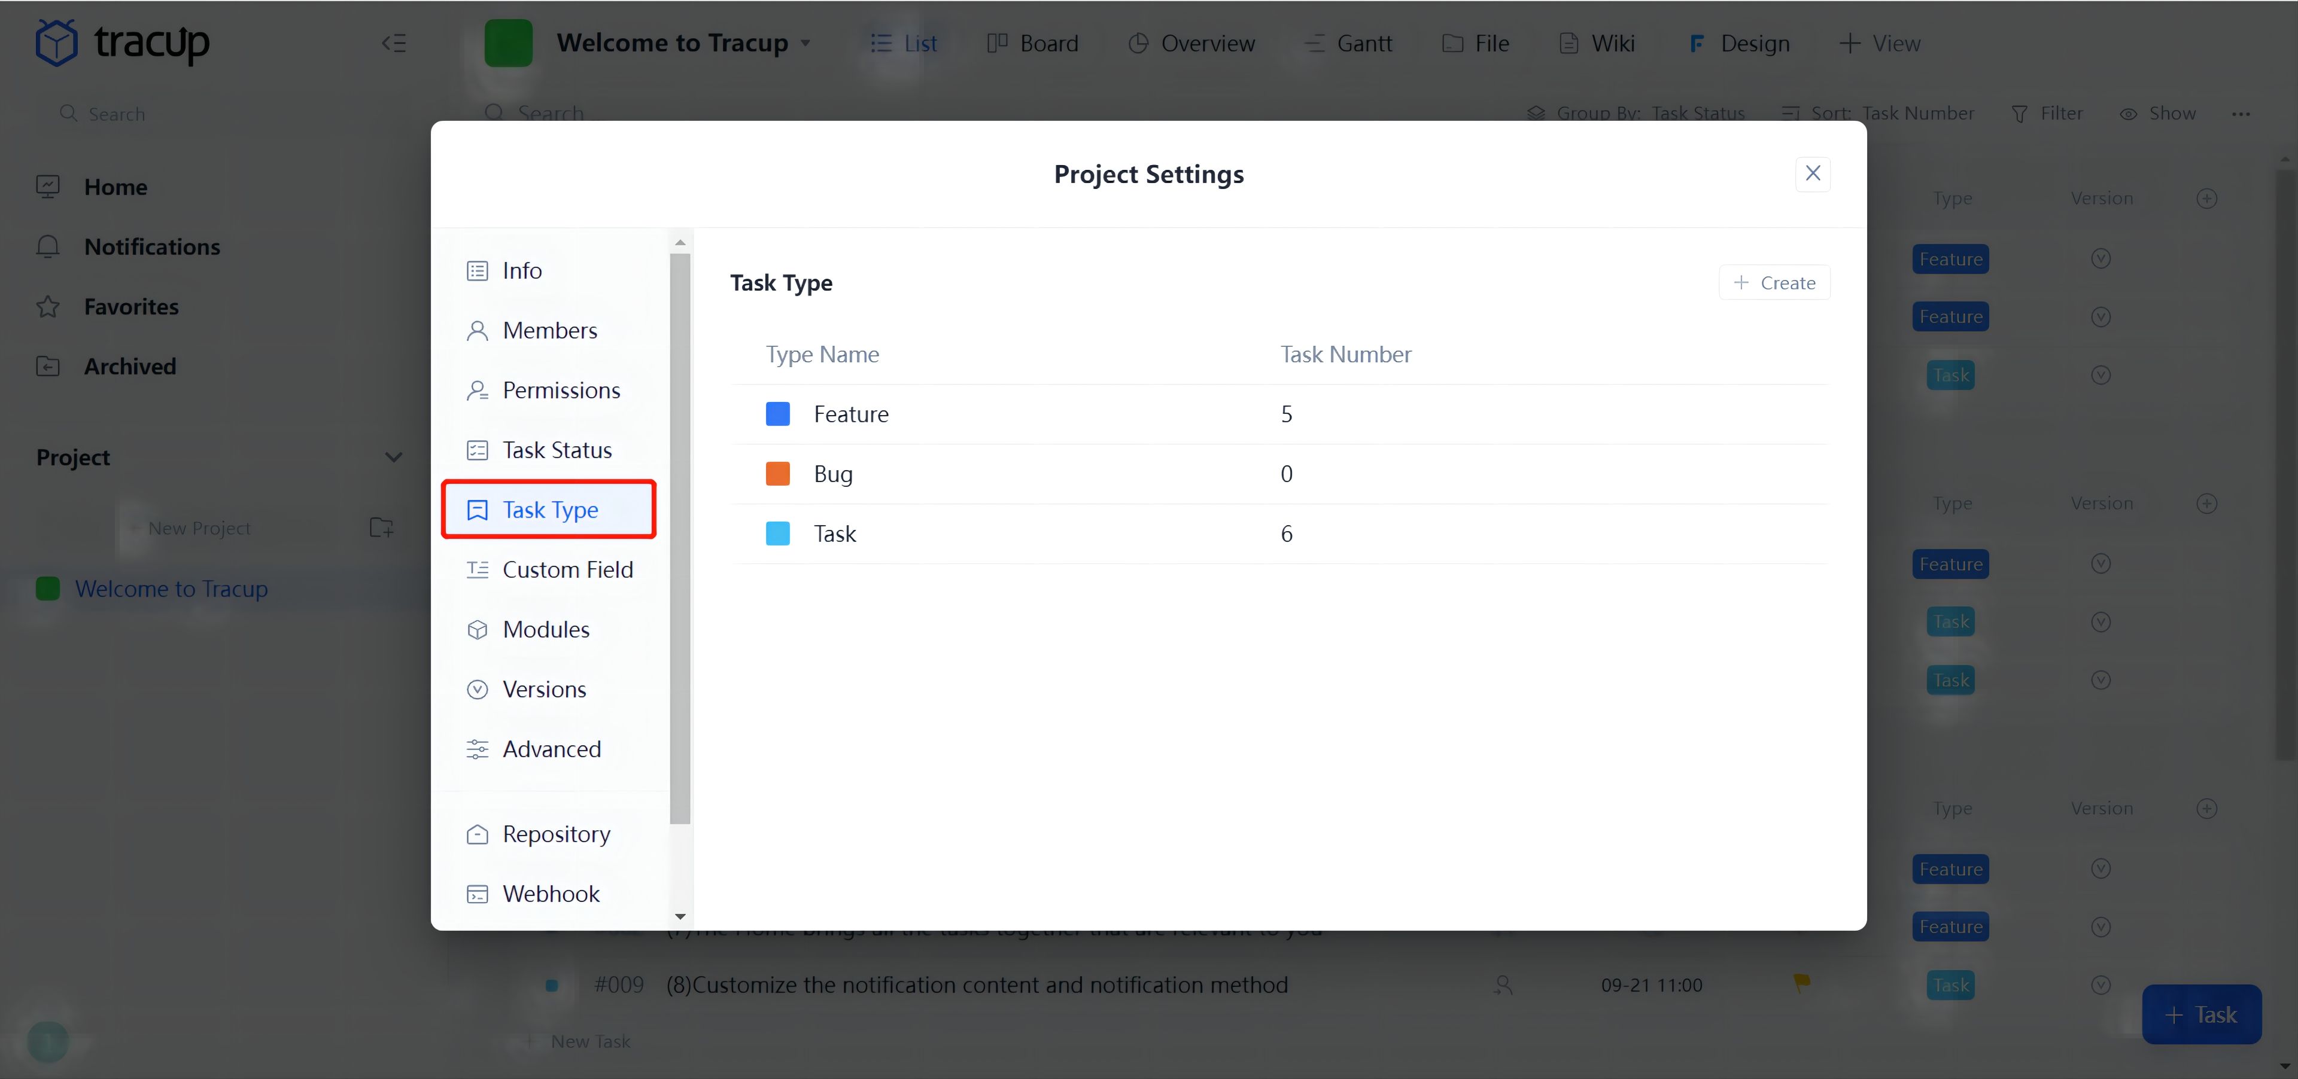Viewport: 2298px width, 1079px height.
Task: Open the Custom Field icon
Action: (x=478, y=569)
